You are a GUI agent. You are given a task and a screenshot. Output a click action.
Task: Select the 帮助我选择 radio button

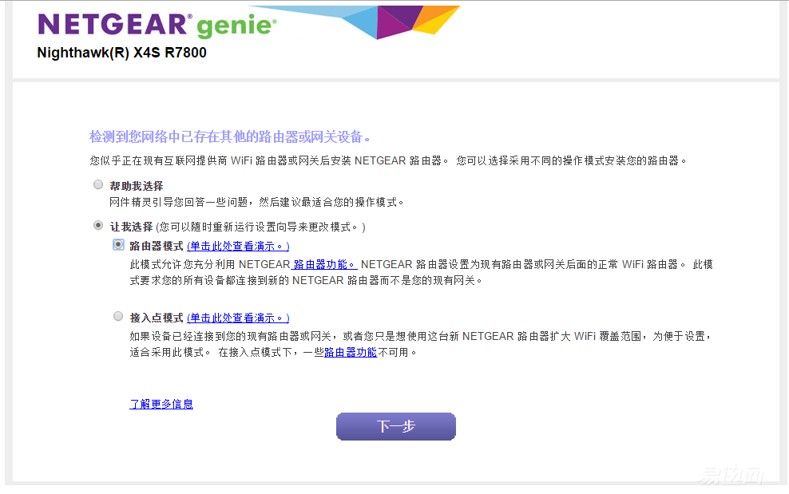click(98, 184)
